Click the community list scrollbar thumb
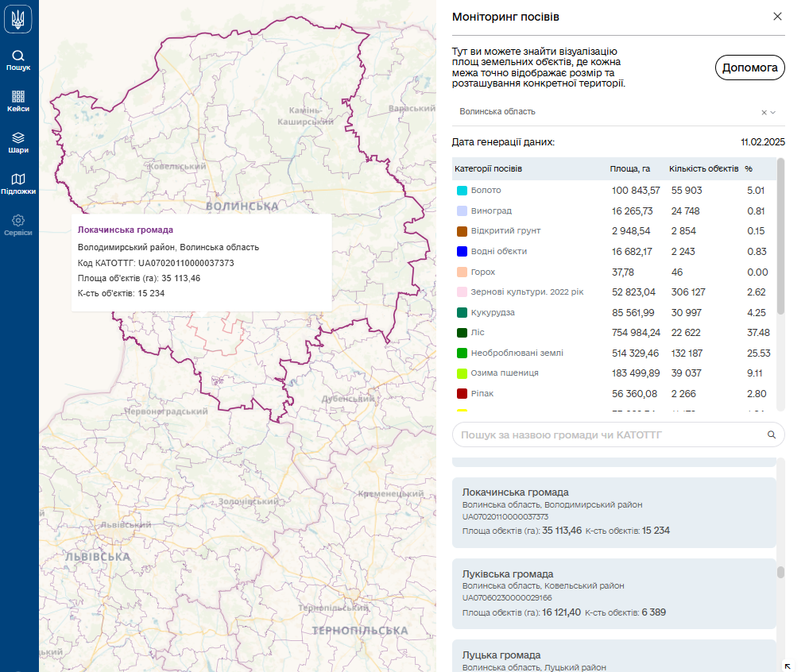Screen dimensions: 805x672 (x=781, y=572)
